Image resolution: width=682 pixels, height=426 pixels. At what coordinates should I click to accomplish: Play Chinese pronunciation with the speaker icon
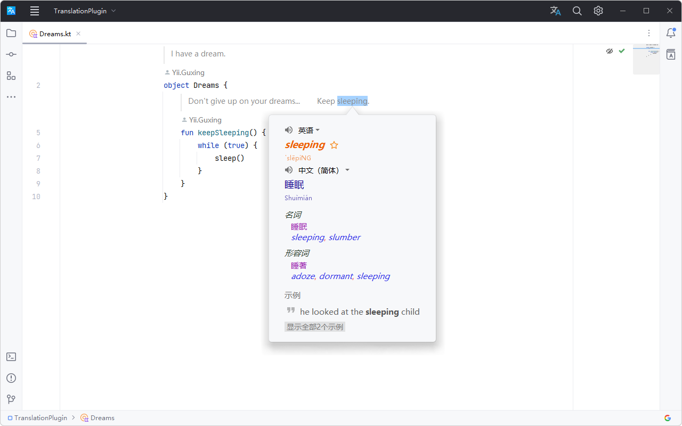tap(288, 170)
